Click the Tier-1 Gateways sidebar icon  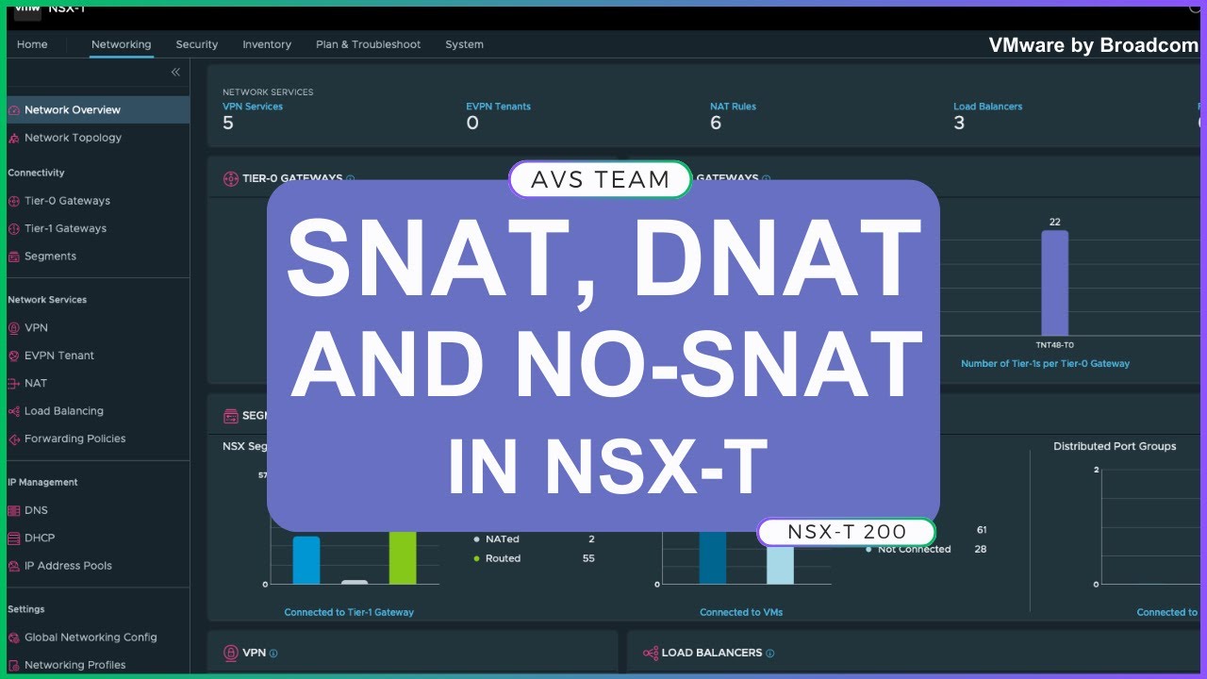14,228
